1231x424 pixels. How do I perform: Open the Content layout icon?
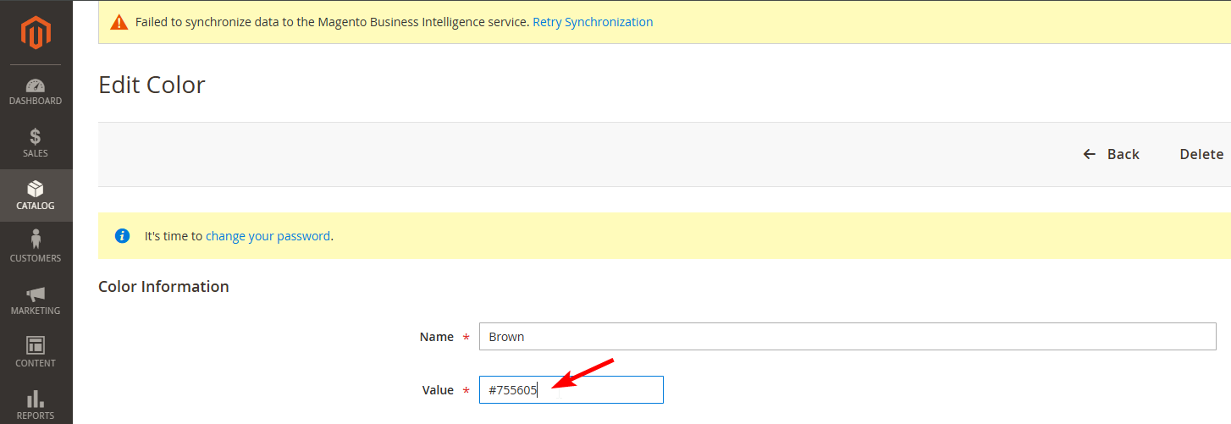pyautogui.click(x=36, y=345)
